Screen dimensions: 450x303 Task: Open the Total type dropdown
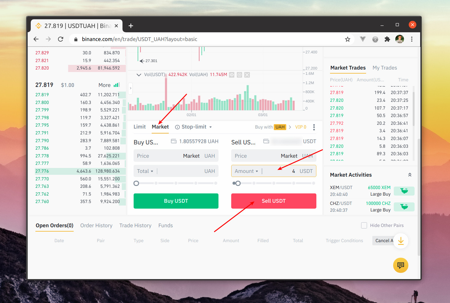145,171
